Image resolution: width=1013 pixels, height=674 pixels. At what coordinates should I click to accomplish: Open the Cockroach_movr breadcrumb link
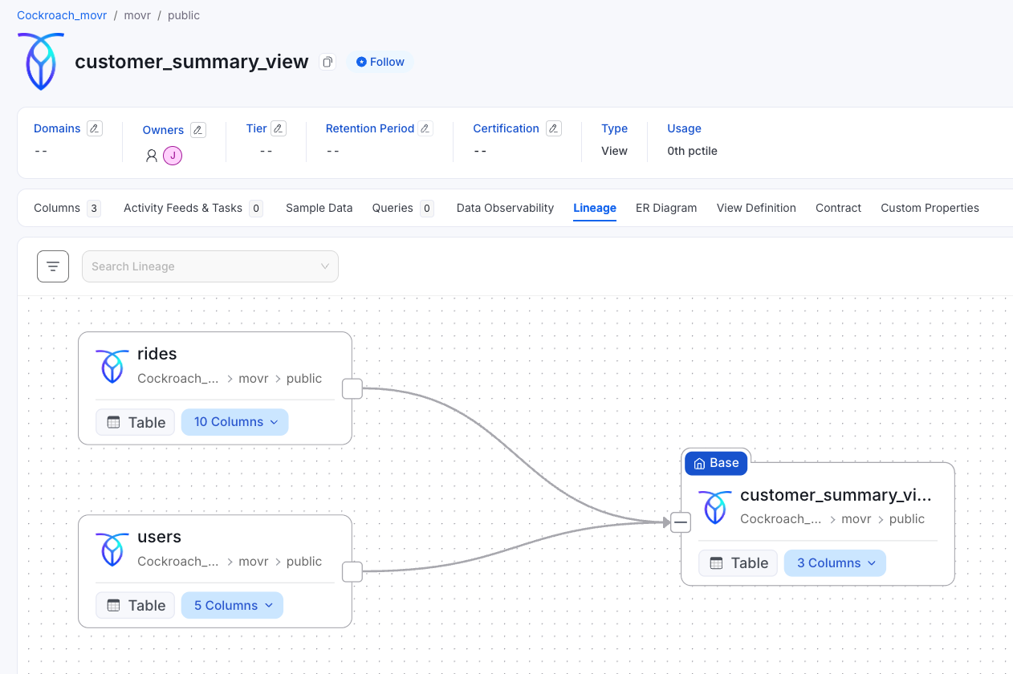coord(62,15)
